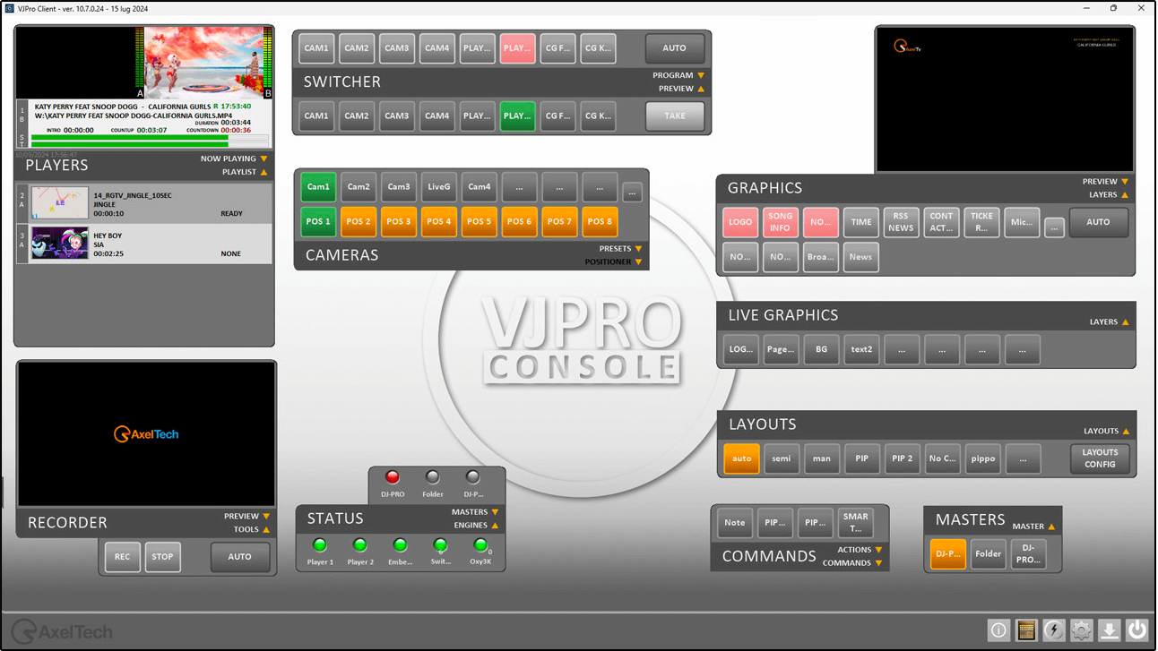Click the lightning bolt icon
Viewport: 1158px width, 651px height.
point(1054,630)
